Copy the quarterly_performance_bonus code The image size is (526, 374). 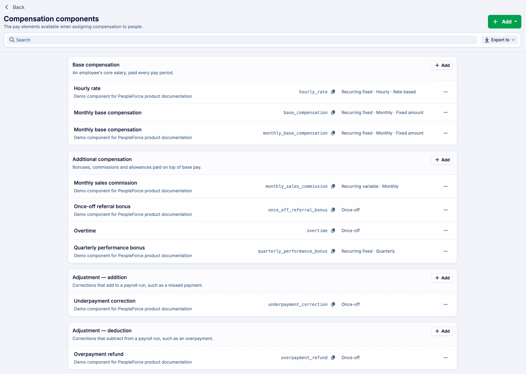[333, 251]
